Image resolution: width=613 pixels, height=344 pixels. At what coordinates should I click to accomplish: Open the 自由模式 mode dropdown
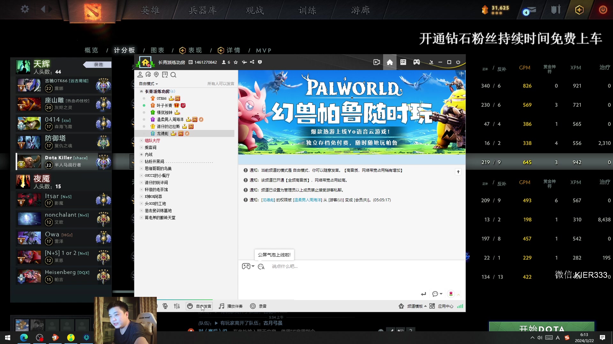[x=148, y=84]
